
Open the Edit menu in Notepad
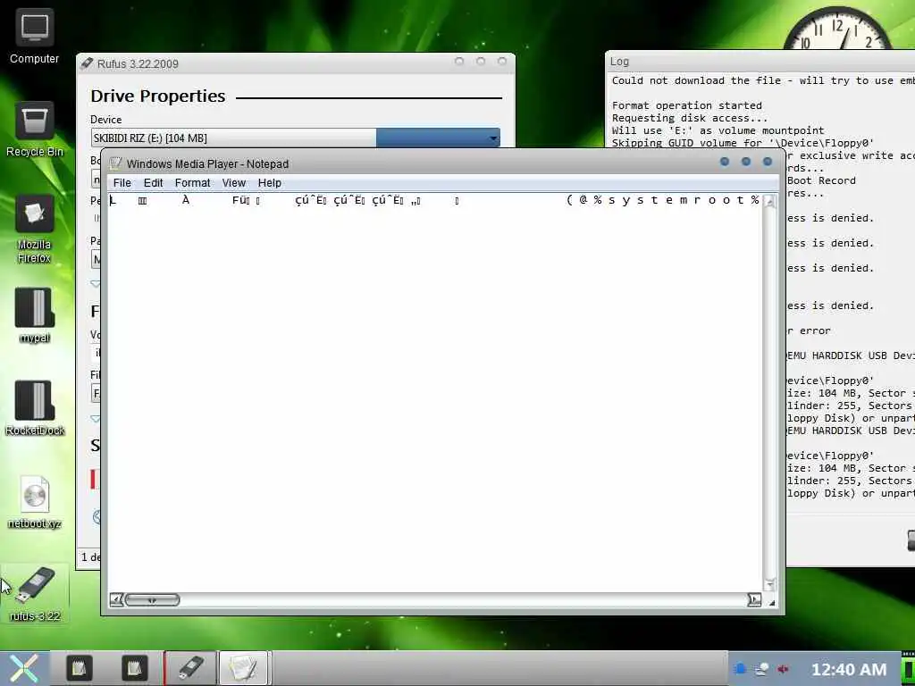tap(154, 182)
